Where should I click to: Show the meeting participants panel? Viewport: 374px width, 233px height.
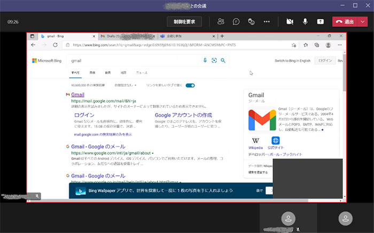tap(221, 22)
